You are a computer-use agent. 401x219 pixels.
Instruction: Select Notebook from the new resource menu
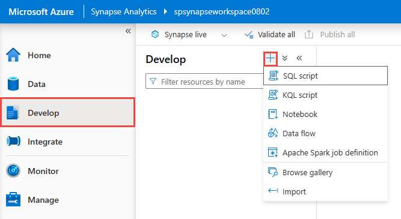click(326, 114)
